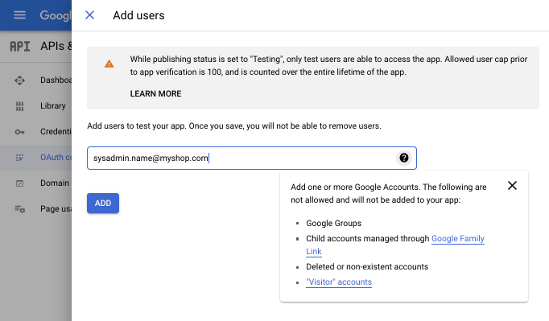Click the API logo icon
549x321 pixels.
(x=20, y=46)
